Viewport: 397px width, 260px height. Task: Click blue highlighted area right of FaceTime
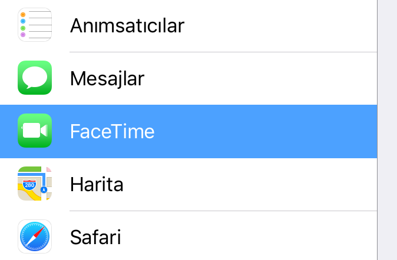[x=265, y=131]
